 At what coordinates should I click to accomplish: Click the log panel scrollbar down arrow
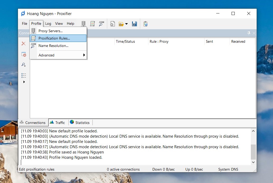(x=253, y=162)
